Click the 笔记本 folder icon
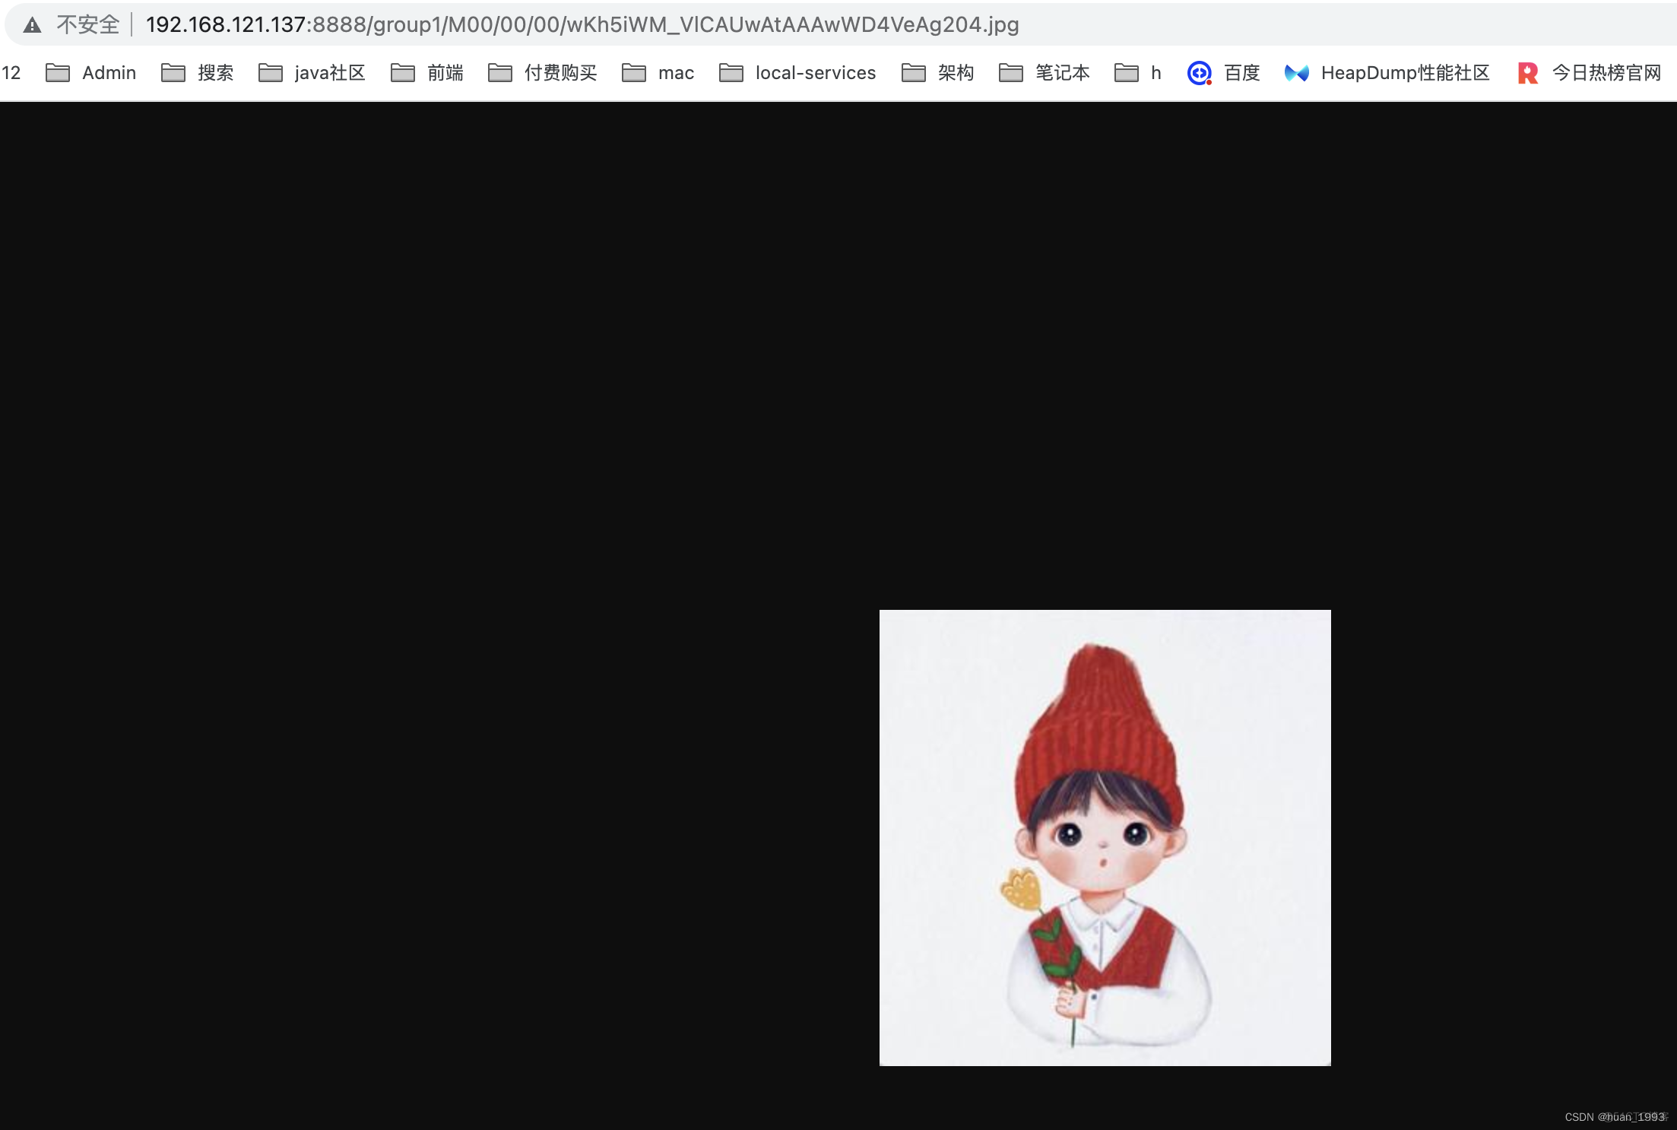This screenshot has height=1130, width=1677. click(1011, 73)
